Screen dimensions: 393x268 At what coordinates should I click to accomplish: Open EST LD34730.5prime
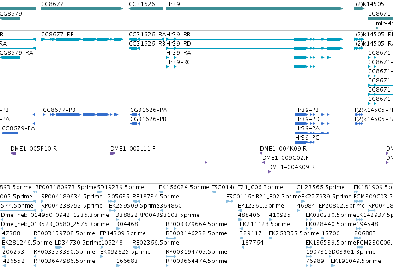(78, 243)
